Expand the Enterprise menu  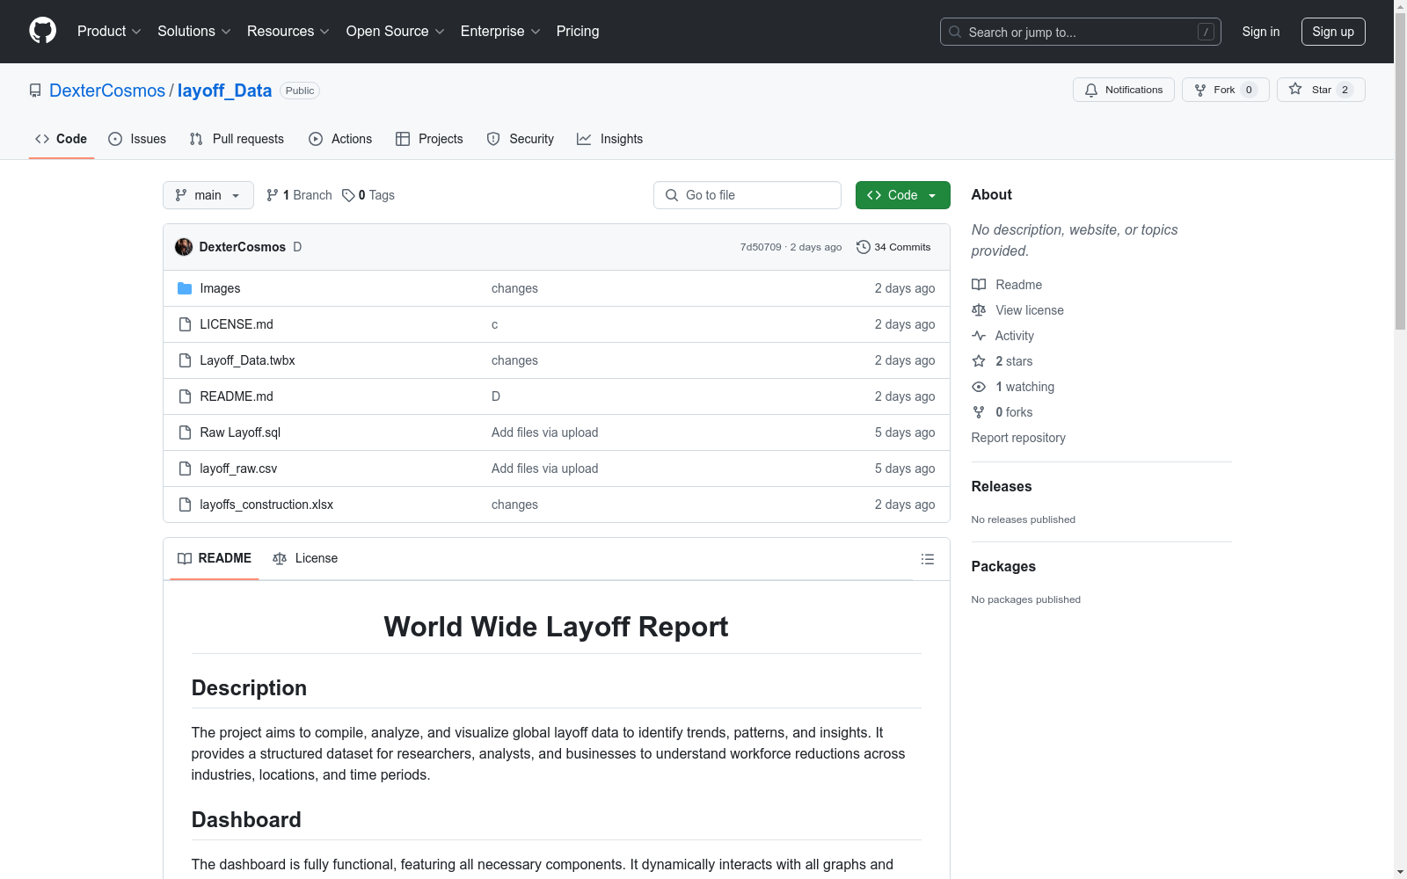point(500,32)
